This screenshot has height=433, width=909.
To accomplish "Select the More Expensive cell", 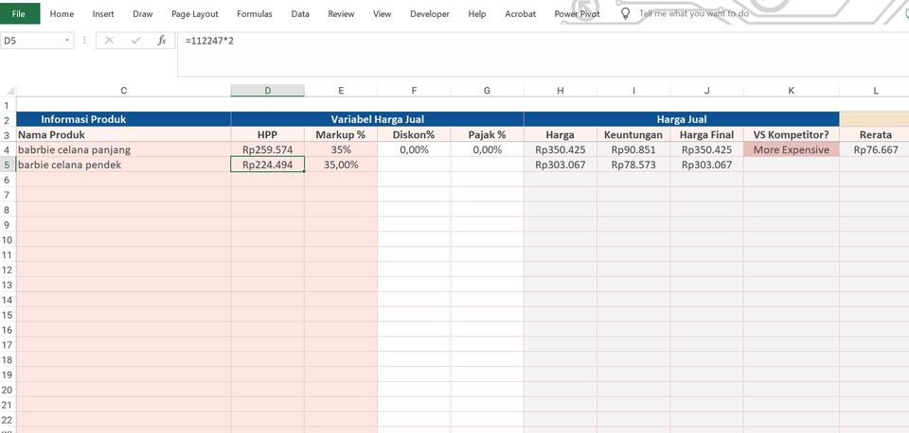I will (792, 149).
